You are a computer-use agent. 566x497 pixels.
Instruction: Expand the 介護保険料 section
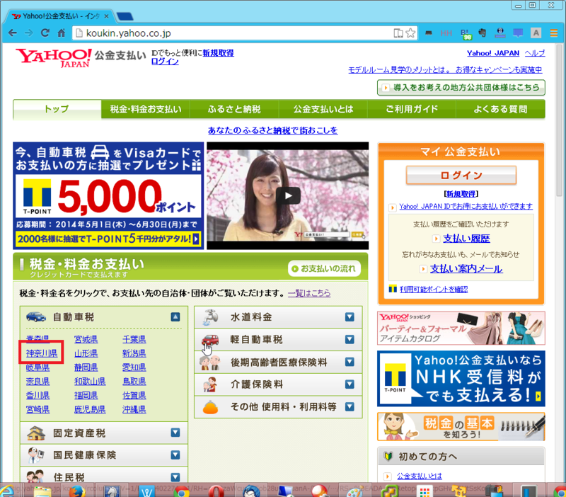pyautogui.click(x=350, y=384)
